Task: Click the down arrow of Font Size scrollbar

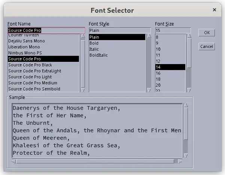Action: [x=189, y=90]
